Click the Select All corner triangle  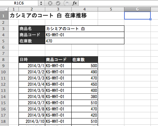[4, 9]
